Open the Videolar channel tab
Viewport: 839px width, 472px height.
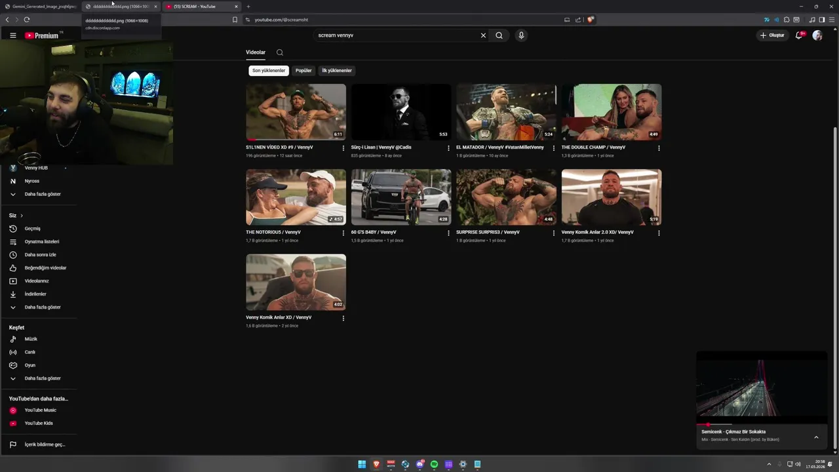256,52
